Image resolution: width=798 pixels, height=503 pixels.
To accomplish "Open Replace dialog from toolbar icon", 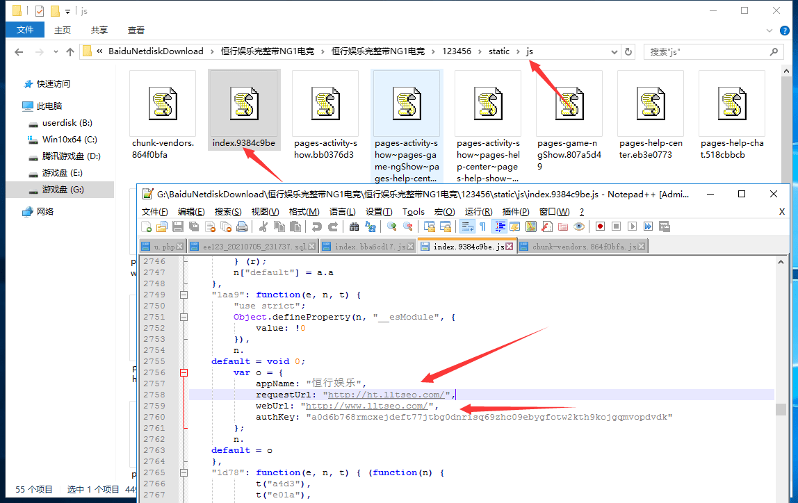I will (370, 226).
